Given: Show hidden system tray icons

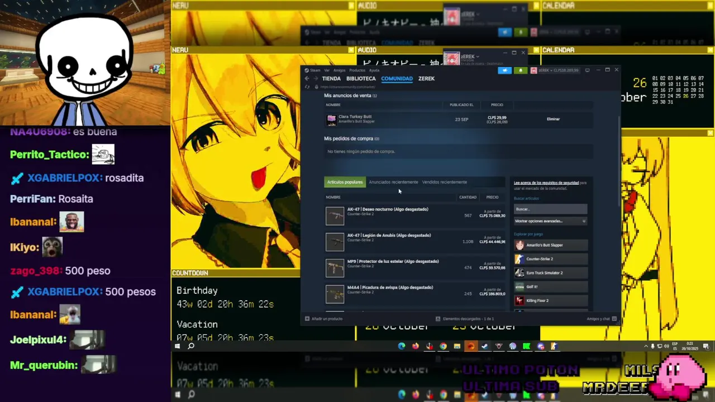Looking at the screenshot, I should [x=646, y=346].
